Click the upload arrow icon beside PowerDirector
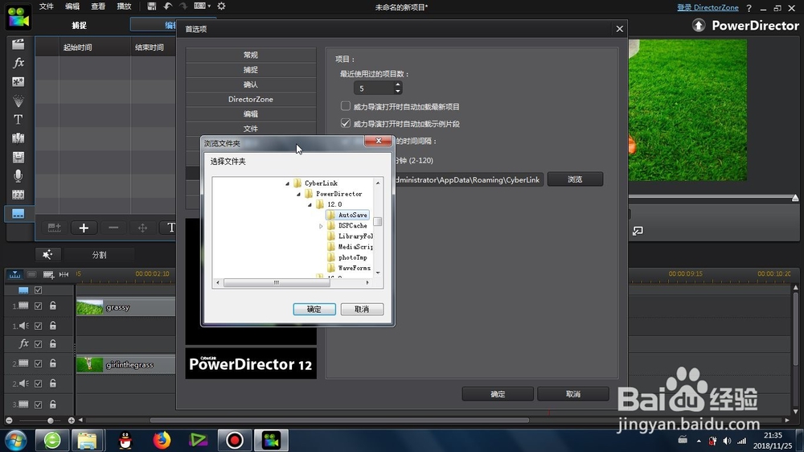 (699, 25)
